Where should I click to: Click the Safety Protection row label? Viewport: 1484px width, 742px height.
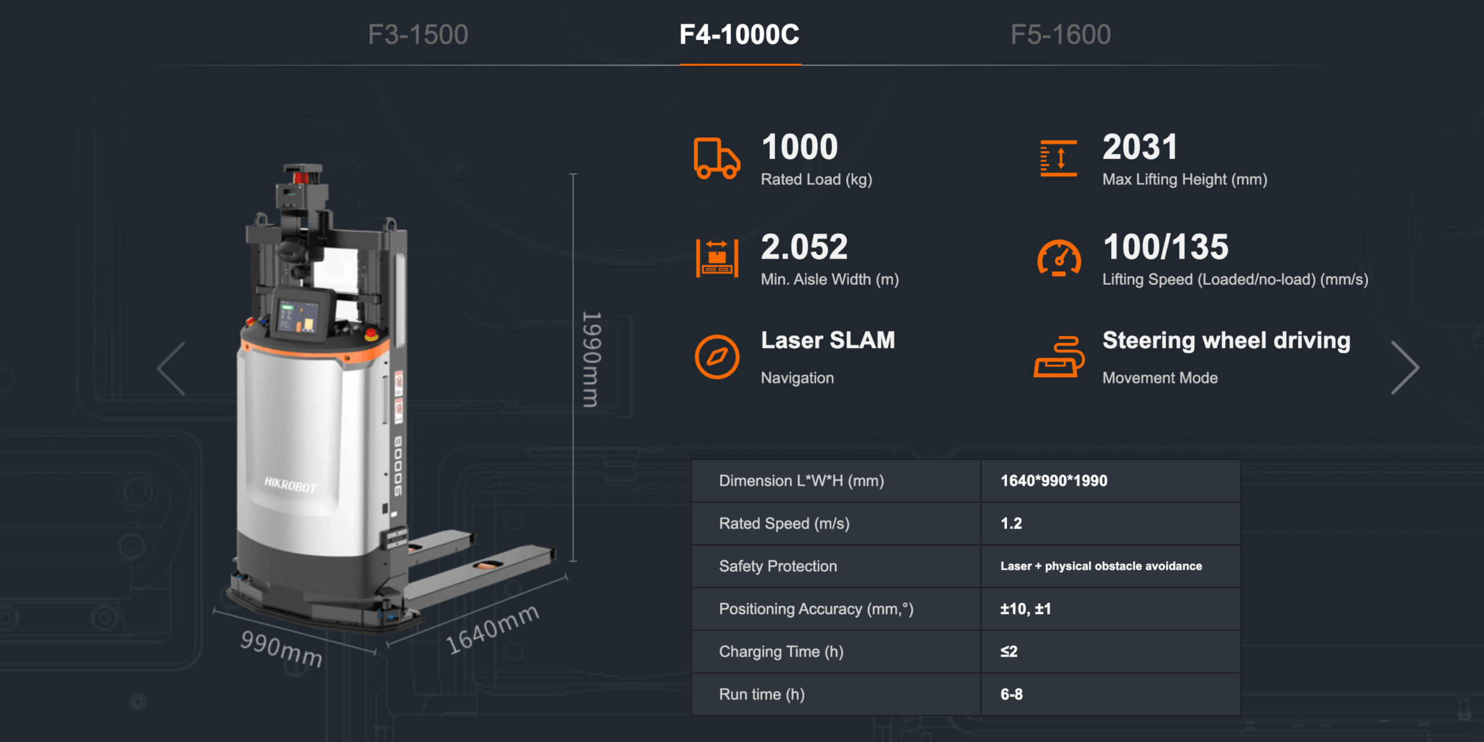click(777, 566)
